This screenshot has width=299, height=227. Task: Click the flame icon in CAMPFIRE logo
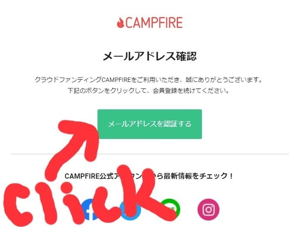click(x=121, y=23)
